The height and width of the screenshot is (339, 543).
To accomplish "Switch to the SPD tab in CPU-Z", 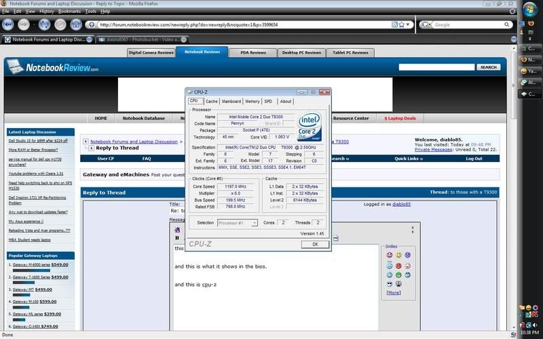I will click(x=268, y=101).
